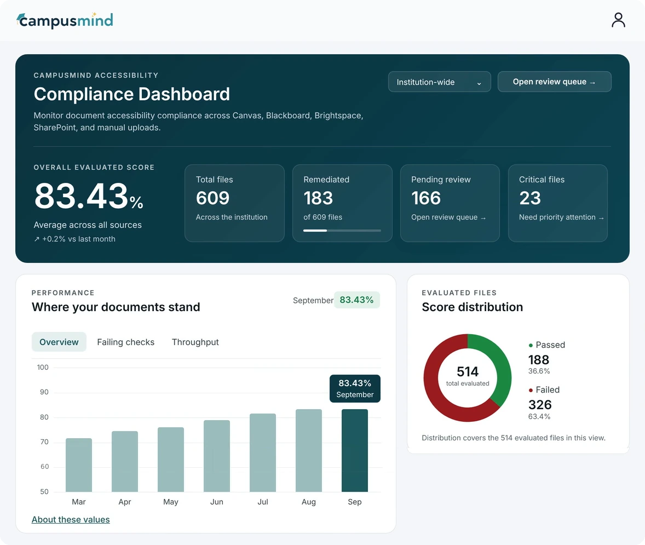The width and height of the screenshot is (645, 545).
Task: Click the Aug bar in chart
Action: click(308, 450)
